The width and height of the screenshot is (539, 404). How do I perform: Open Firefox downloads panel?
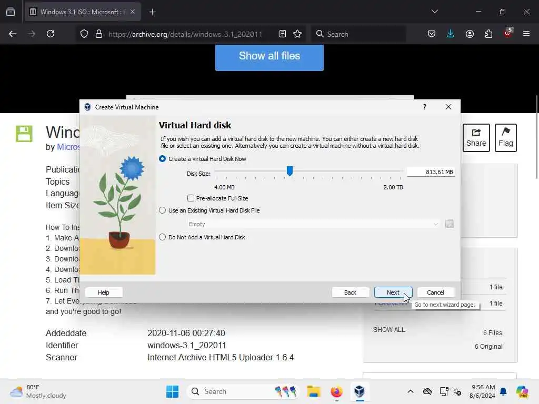(x=451, y=34)
